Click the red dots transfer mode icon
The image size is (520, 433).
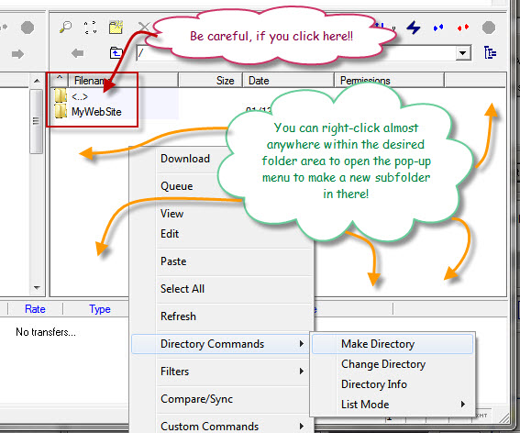463,28
